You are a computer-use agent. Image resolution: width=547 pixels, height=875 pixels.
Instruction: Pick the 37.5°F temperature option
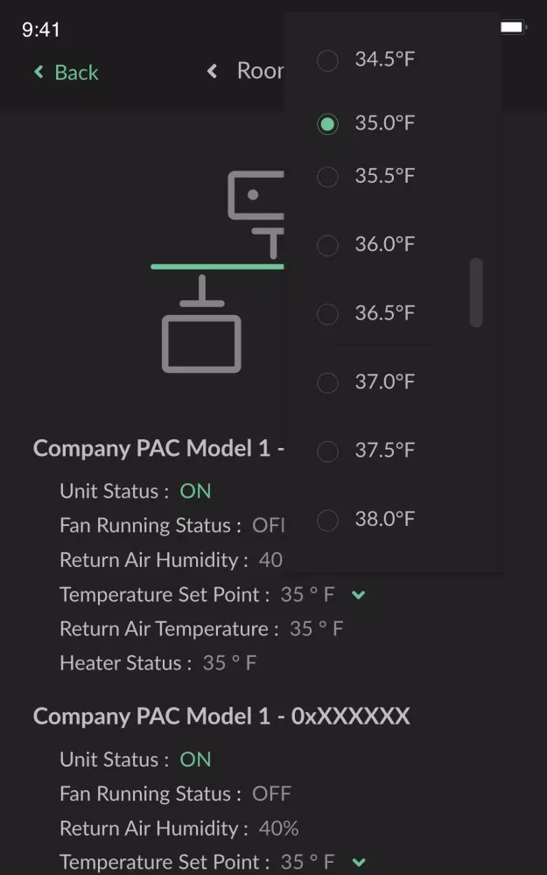point(365,451)
